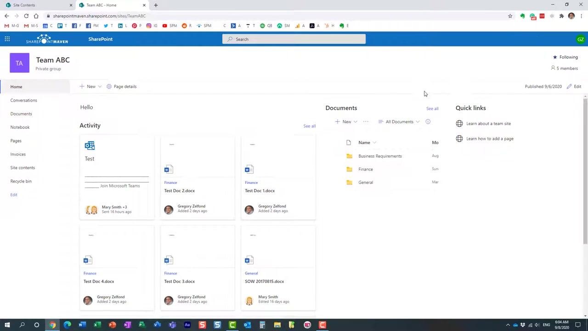Click the file type column header icon
Screen dimensions: 588x331
(349, 143)
